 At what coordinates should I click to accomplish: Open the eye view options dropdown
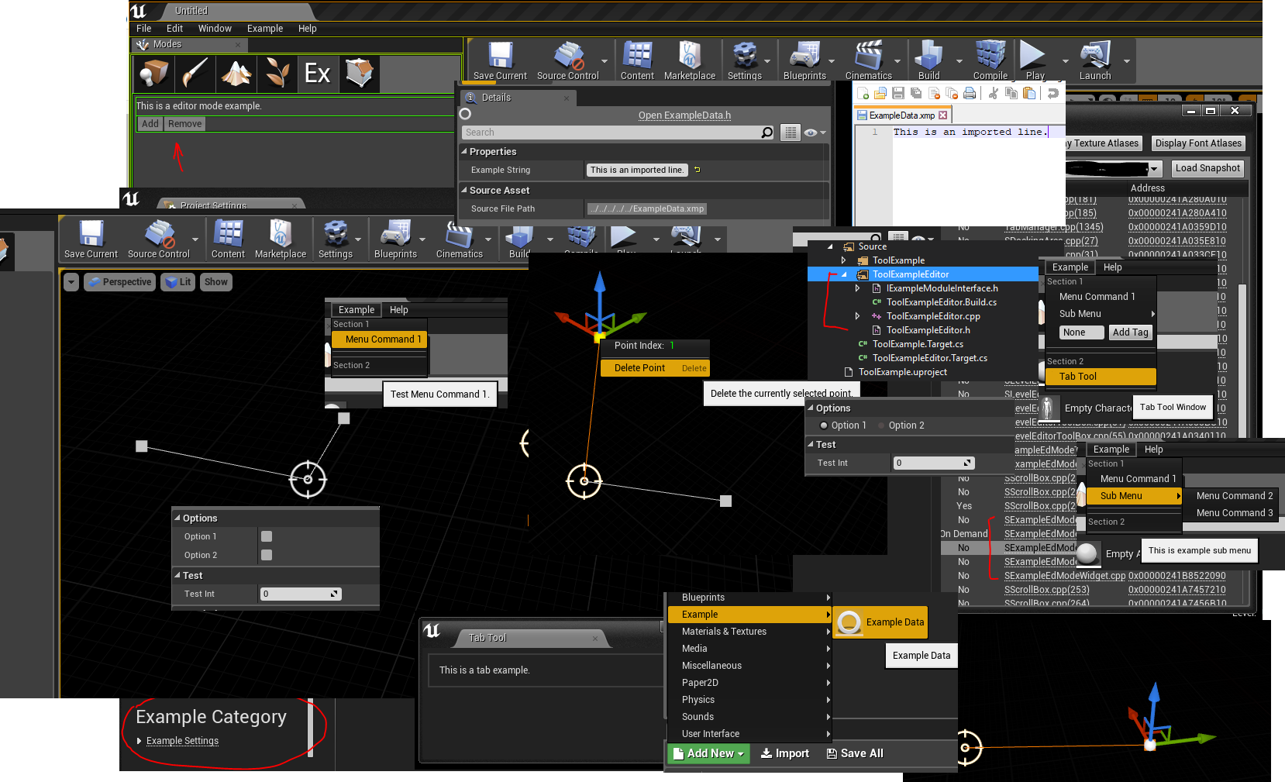(815, 133)
